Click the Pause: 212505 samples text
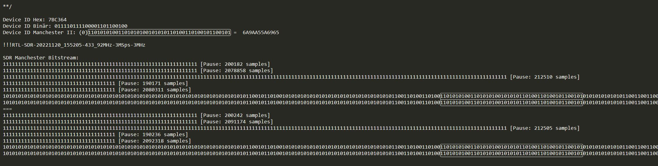The width and height of the screenshot is (658, 166). (545, 128)
